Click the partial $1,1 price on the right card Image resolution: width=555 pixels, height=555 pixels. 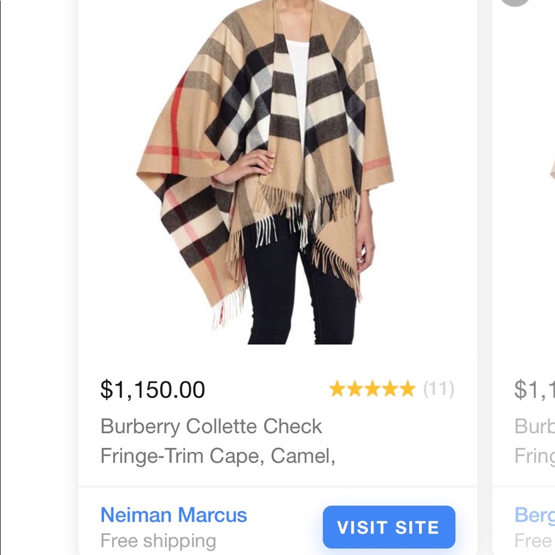535,390
